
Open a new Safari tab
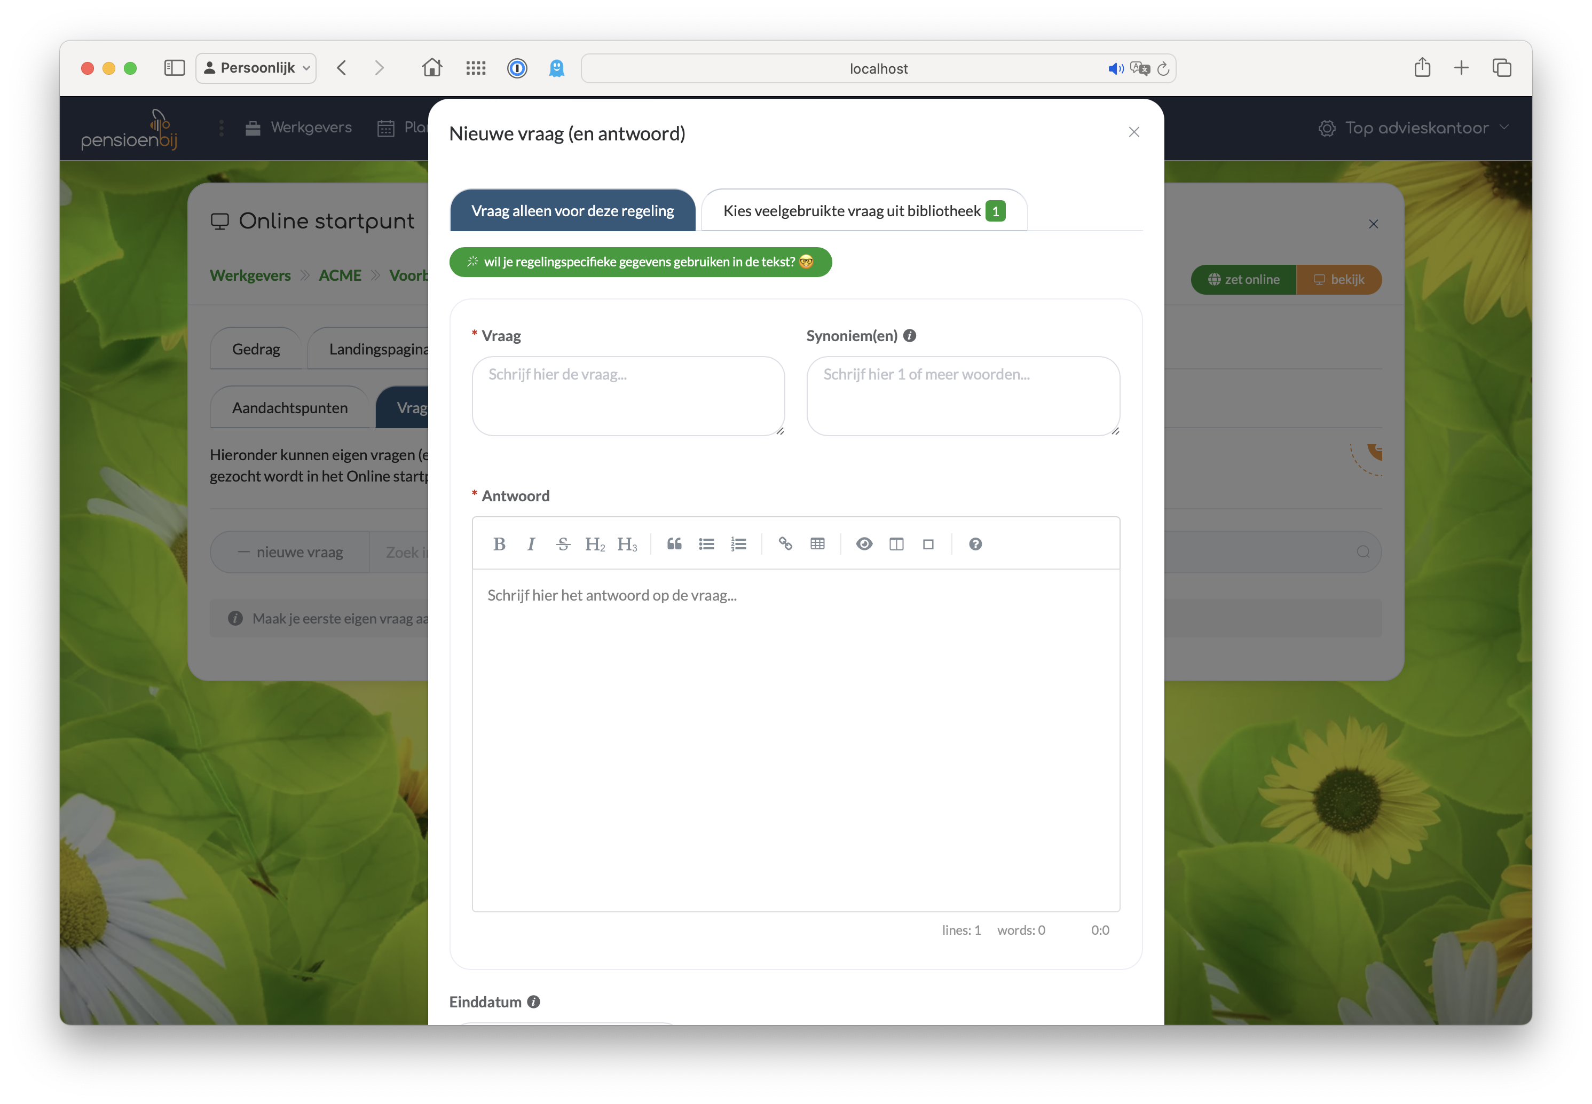(x=1461, y=68)
